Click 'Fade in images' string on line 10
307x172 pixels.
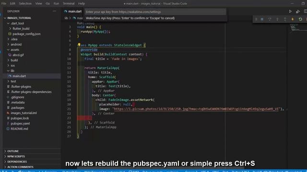click(126, 59)
